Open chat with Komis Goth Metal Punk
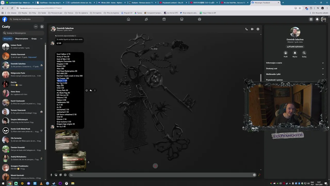 (23, 130)
